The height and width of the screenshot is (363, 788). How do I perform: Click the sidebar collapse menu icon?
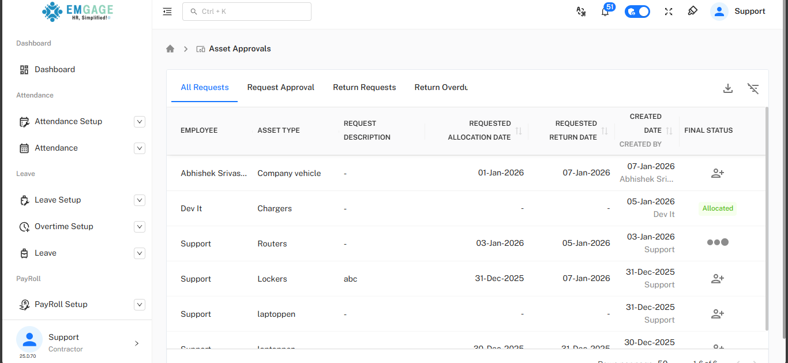(167, 12)
